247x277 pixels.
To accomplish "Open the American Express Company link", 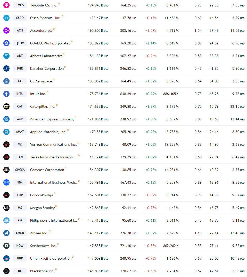I will (52, 119).
